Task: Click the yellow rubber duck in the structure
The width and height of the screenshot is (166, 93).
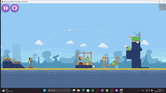Action: [87, 64]
